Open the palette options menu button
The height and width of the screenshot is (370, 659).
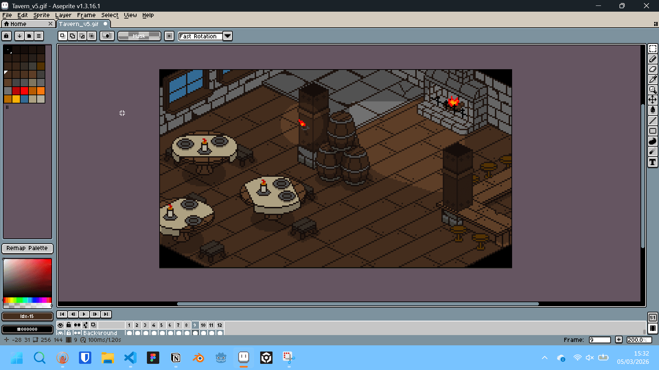(39, 36)
